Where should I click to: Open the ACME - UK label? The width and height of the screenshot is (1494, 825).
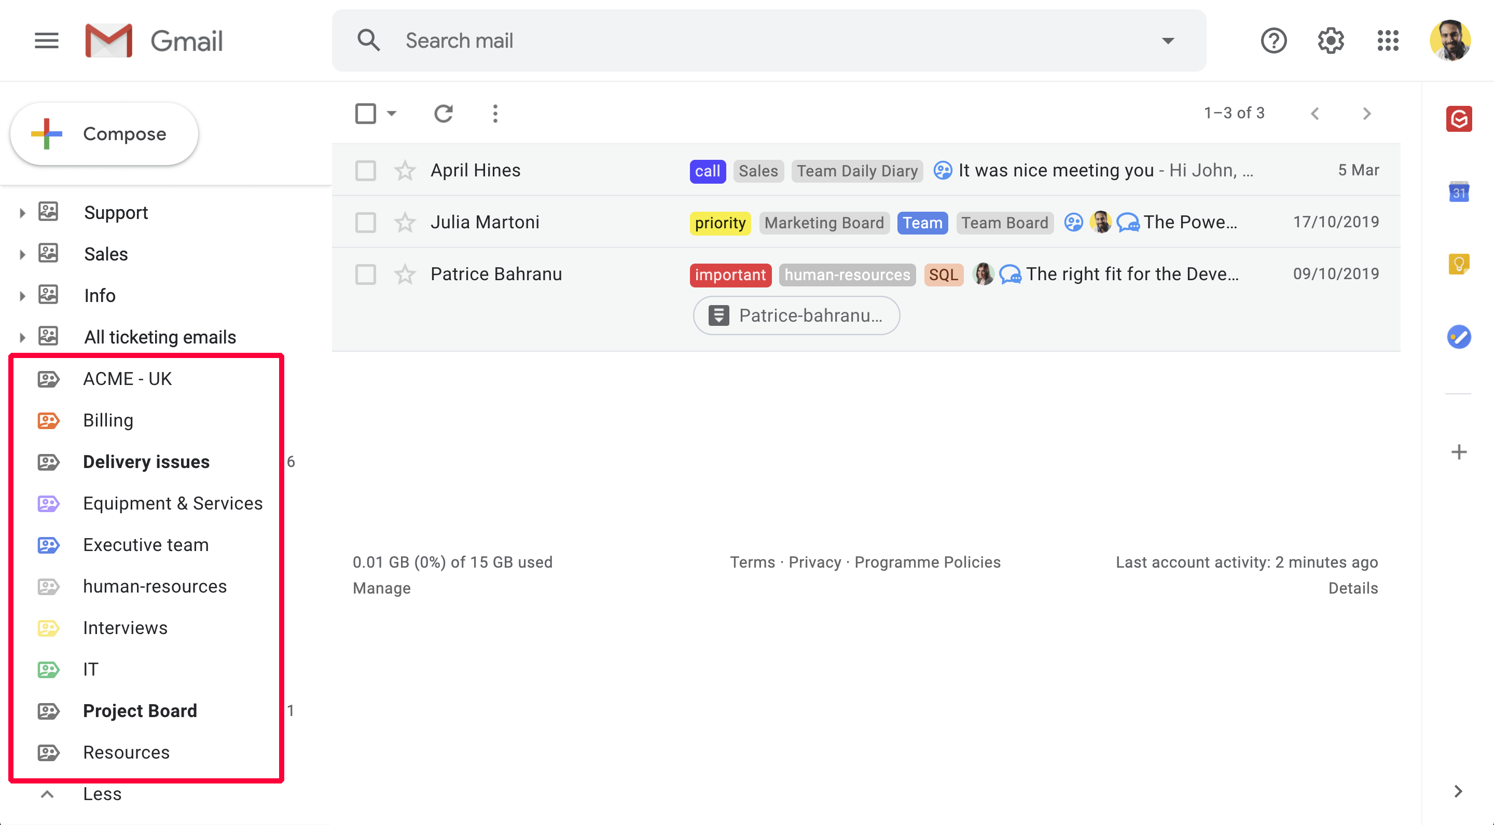[127, 378]
